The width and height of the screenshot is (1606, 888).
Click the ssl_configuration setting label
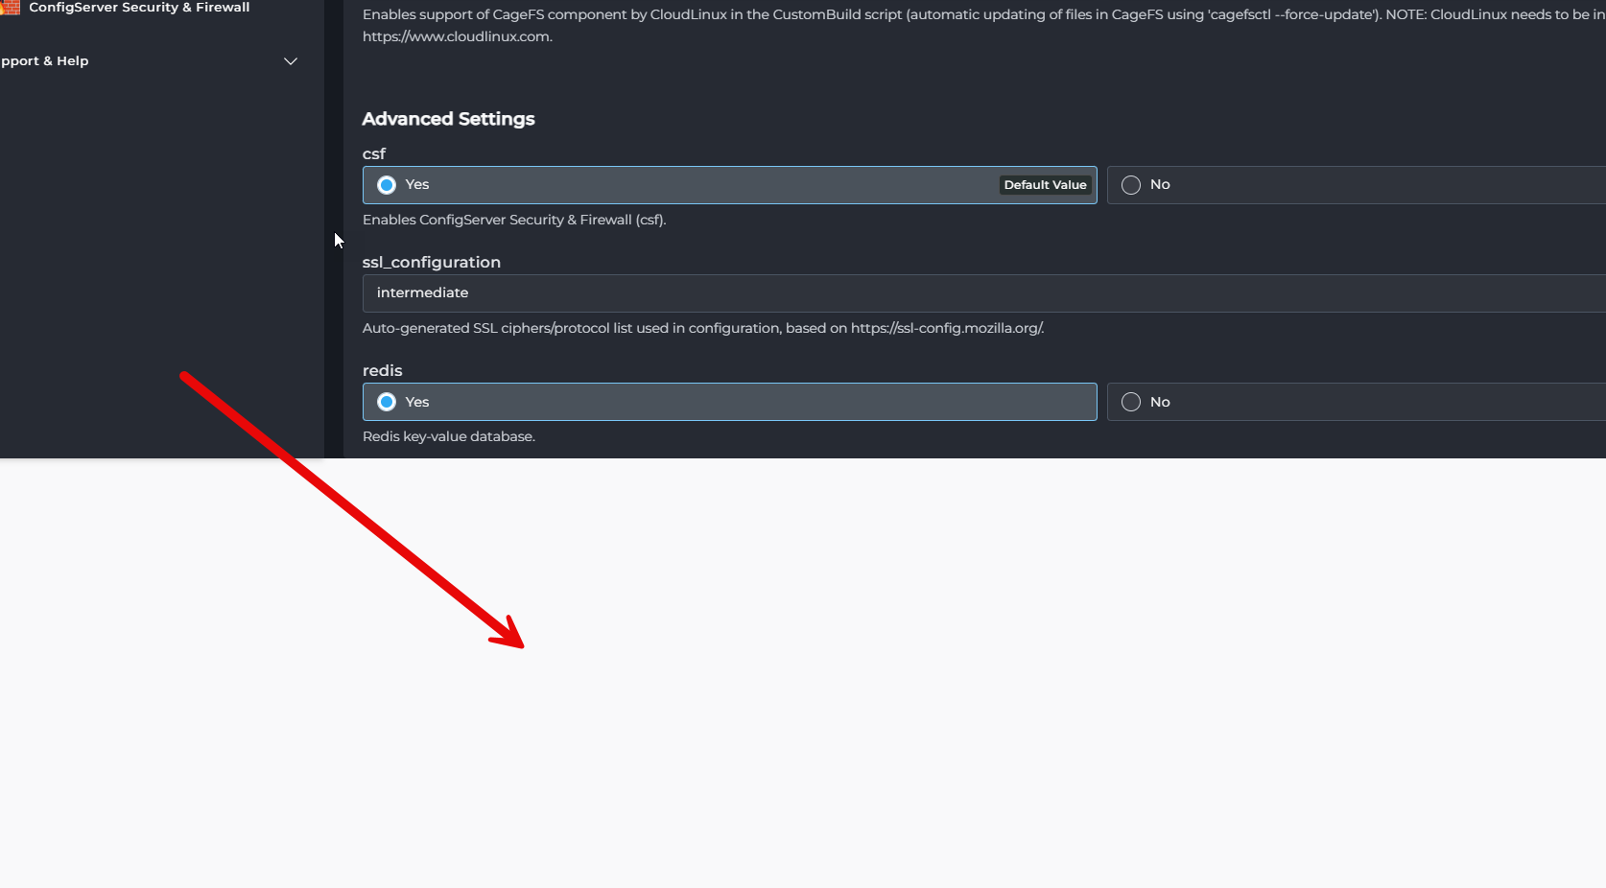tap(432, 262)
